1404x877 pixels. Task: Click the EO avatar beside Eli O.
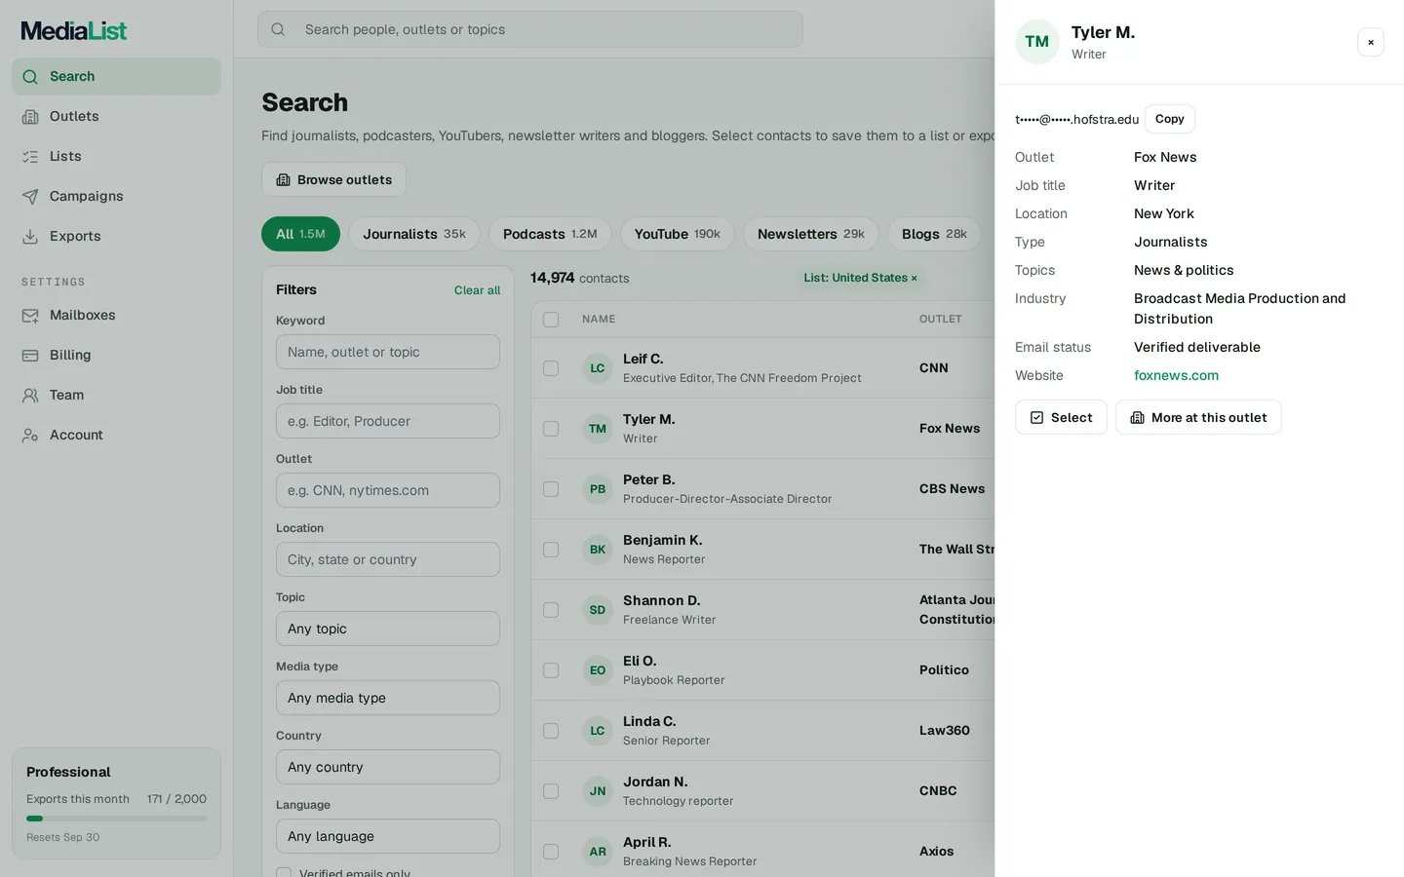point(598,670)
